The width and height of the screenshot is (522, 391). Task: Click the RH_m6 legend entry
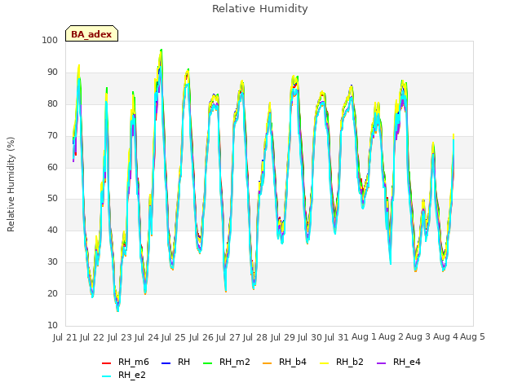[125, 362]
